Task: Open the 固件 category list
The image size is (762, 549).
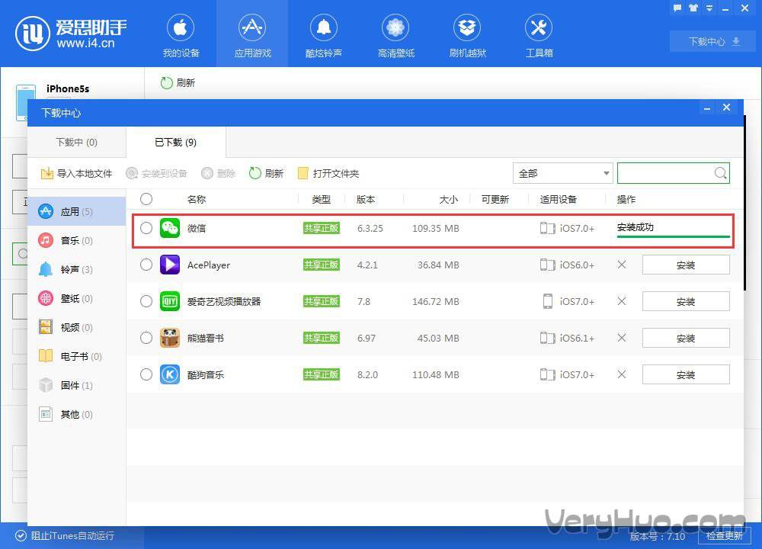Action: tap(69, 385)
